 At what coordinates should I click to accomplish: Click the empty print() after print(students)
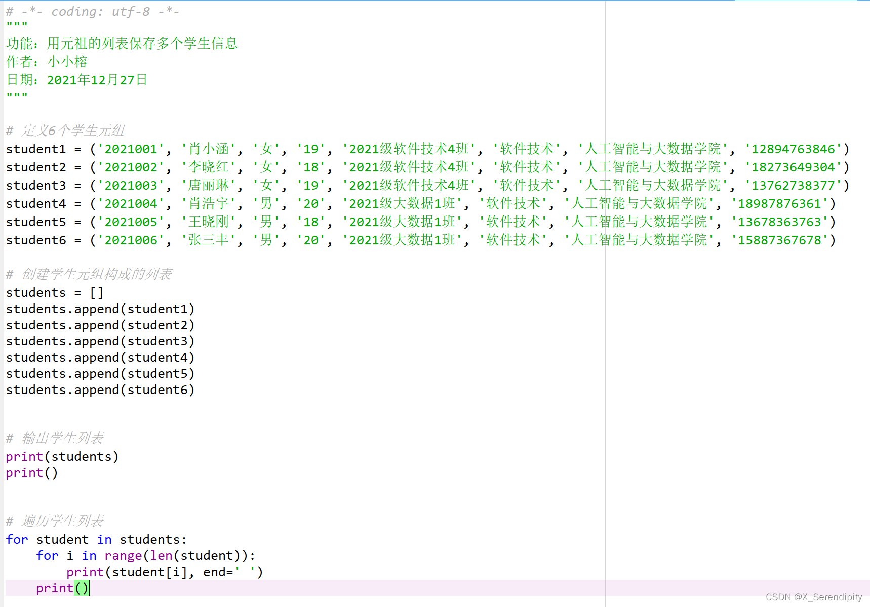pos(32,472)
